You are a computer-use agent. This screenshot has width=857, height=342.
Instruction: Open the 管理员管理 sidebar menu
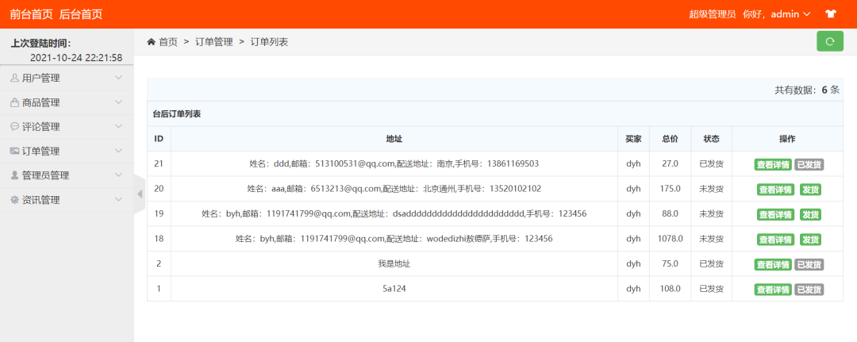[67, 175]
